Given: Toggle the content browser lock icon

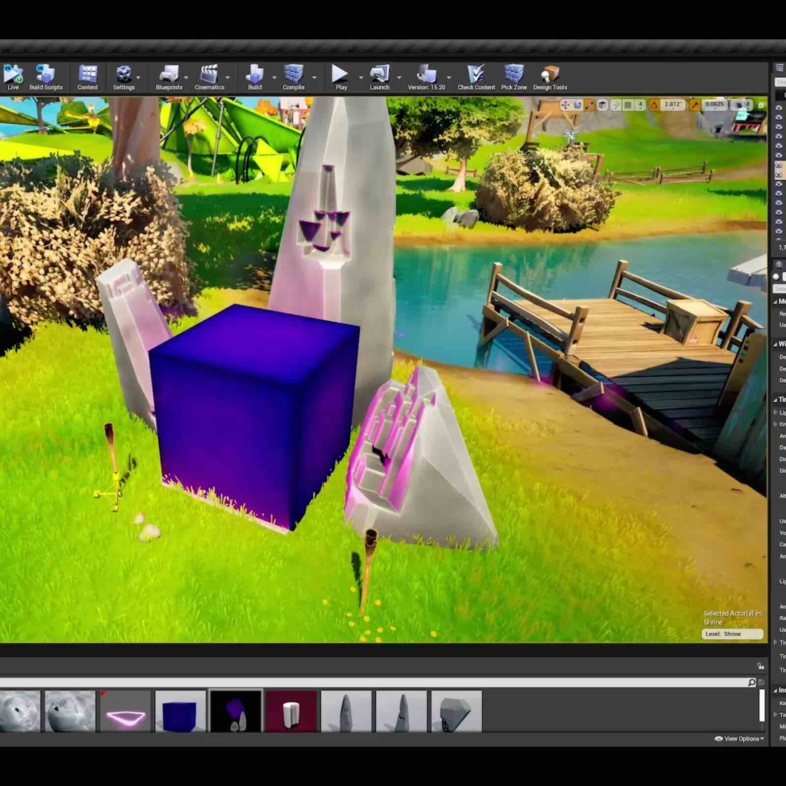Looking at the screenshot, I should coord(760,666).
